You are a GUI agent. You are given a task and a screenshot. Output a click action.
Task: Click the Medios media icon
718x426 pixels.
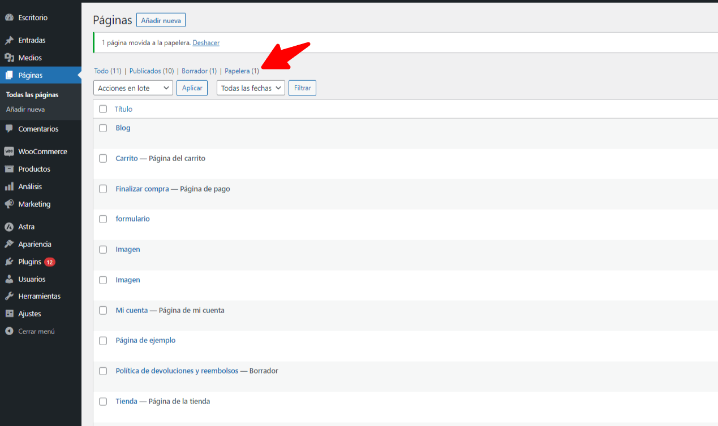point(9,58)
